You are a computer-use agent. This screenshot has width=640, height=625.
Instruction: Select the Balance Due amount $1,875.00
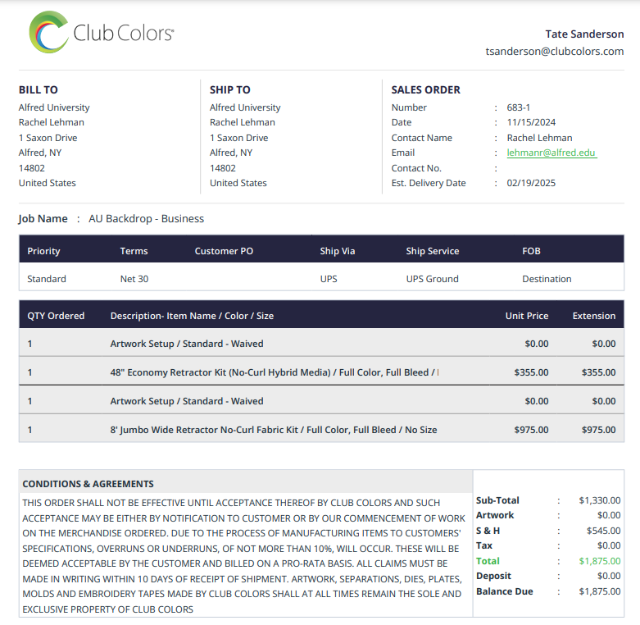click(599, 591)
